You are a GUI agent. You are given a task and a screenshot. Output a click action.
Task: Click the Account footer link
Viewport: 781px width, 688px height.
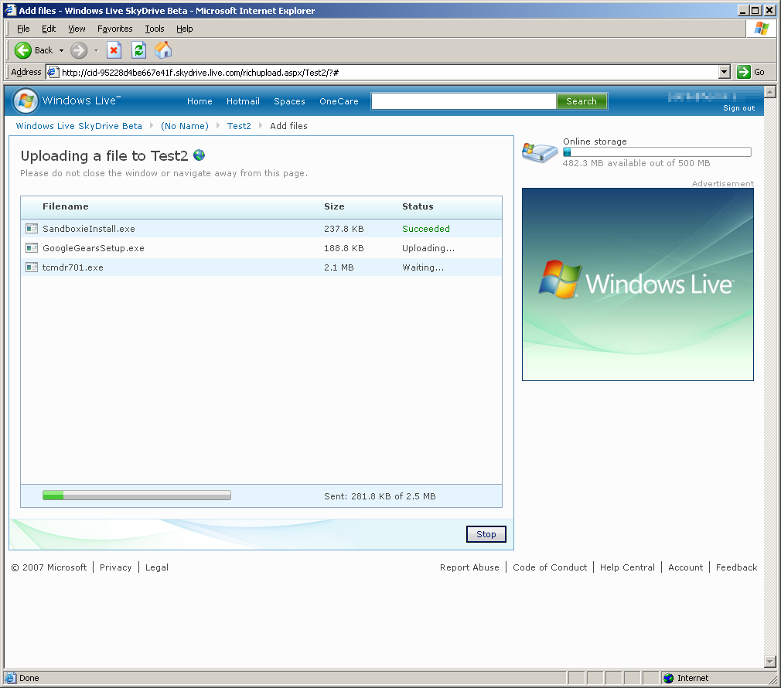pyautogui.click(x=685, y=567)
